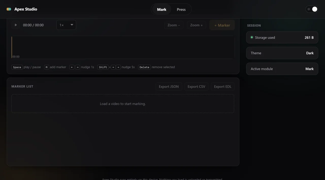Click the play button in the timeline

16,25
